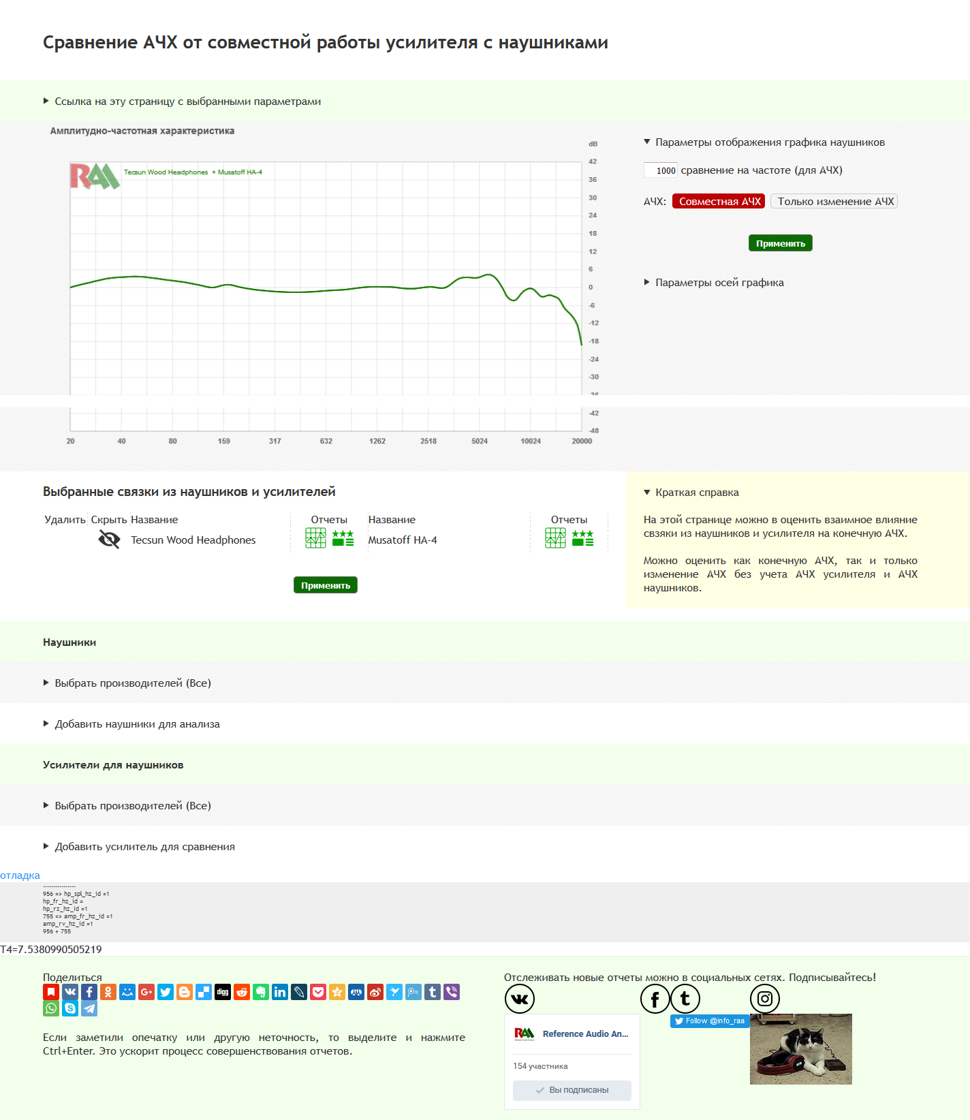Image resolution: width=970 pixels, height=1120 pixels.
Task: Open the Tecsun headphones measurement graph report
Action: (315, 538)
